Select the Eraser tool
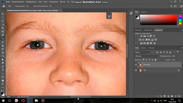This screenshot has width=183, height=103. point(3,53)
